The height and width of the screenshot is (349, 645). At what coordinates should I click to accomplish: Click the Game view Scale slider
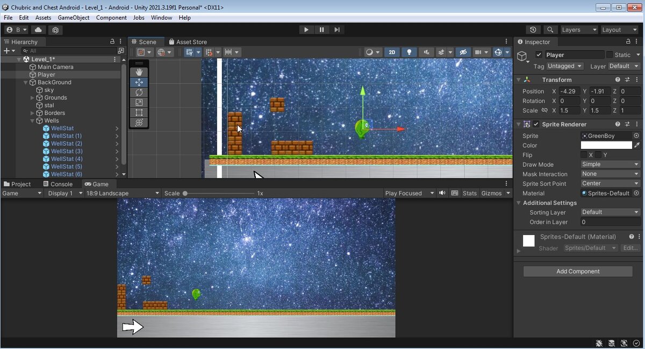[x=218, y=193]
